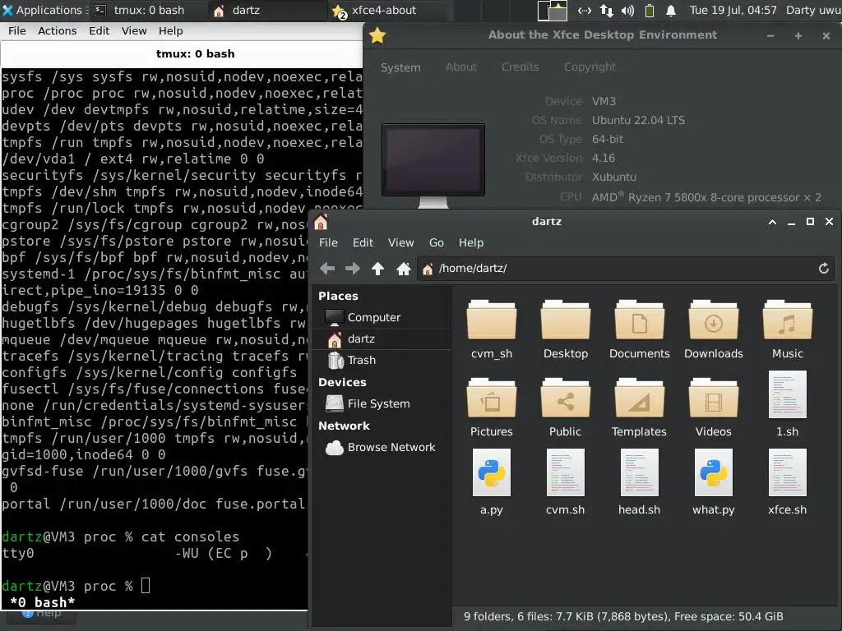
Task: Open the file manager Go menu
Action: pyautogui.click(x=436, y=242)
